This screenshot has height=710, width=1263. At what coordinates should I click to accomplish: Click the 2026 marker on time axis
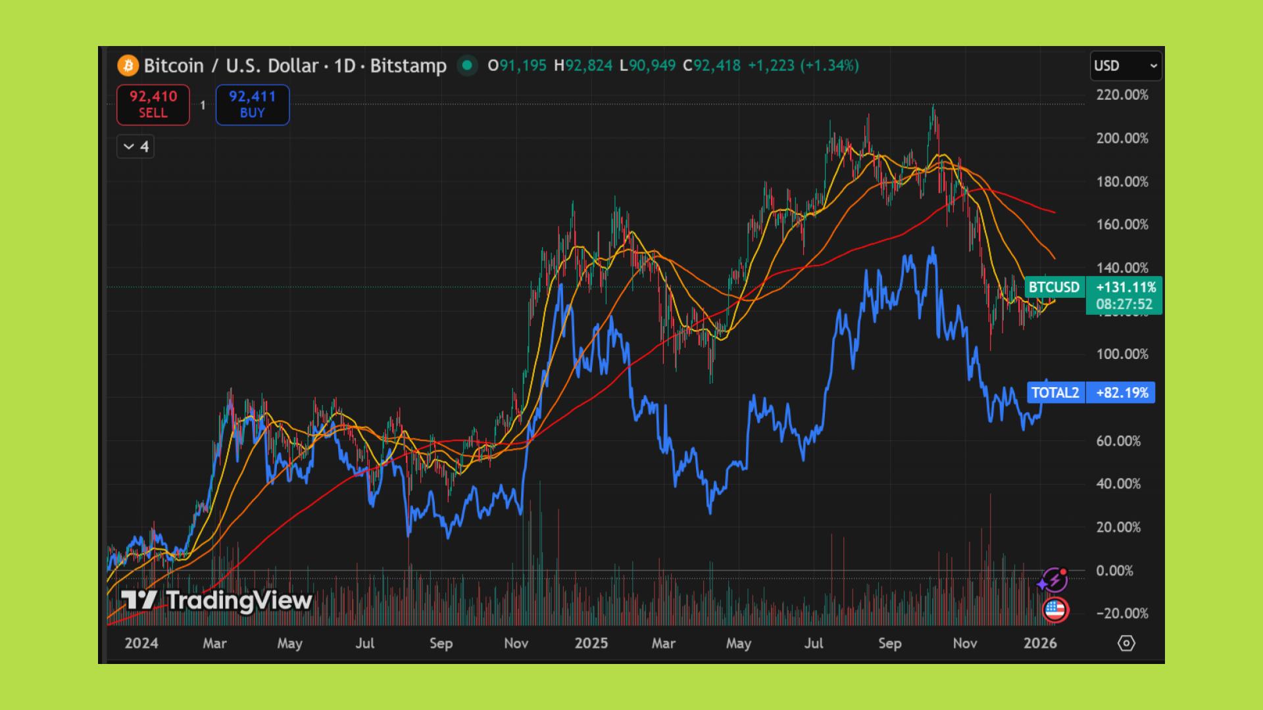click(x=1040, y=643)
